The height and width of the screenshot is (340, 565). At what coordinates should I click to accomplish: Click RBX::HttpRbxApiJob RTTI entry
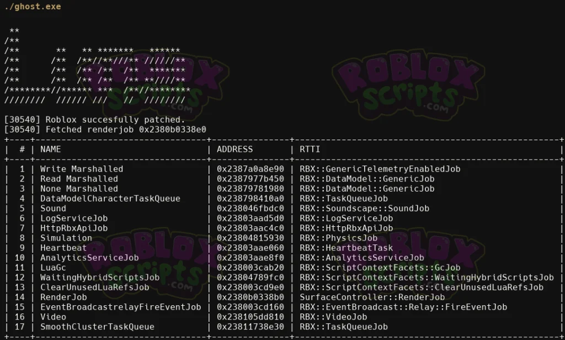[x=347, y=228]
